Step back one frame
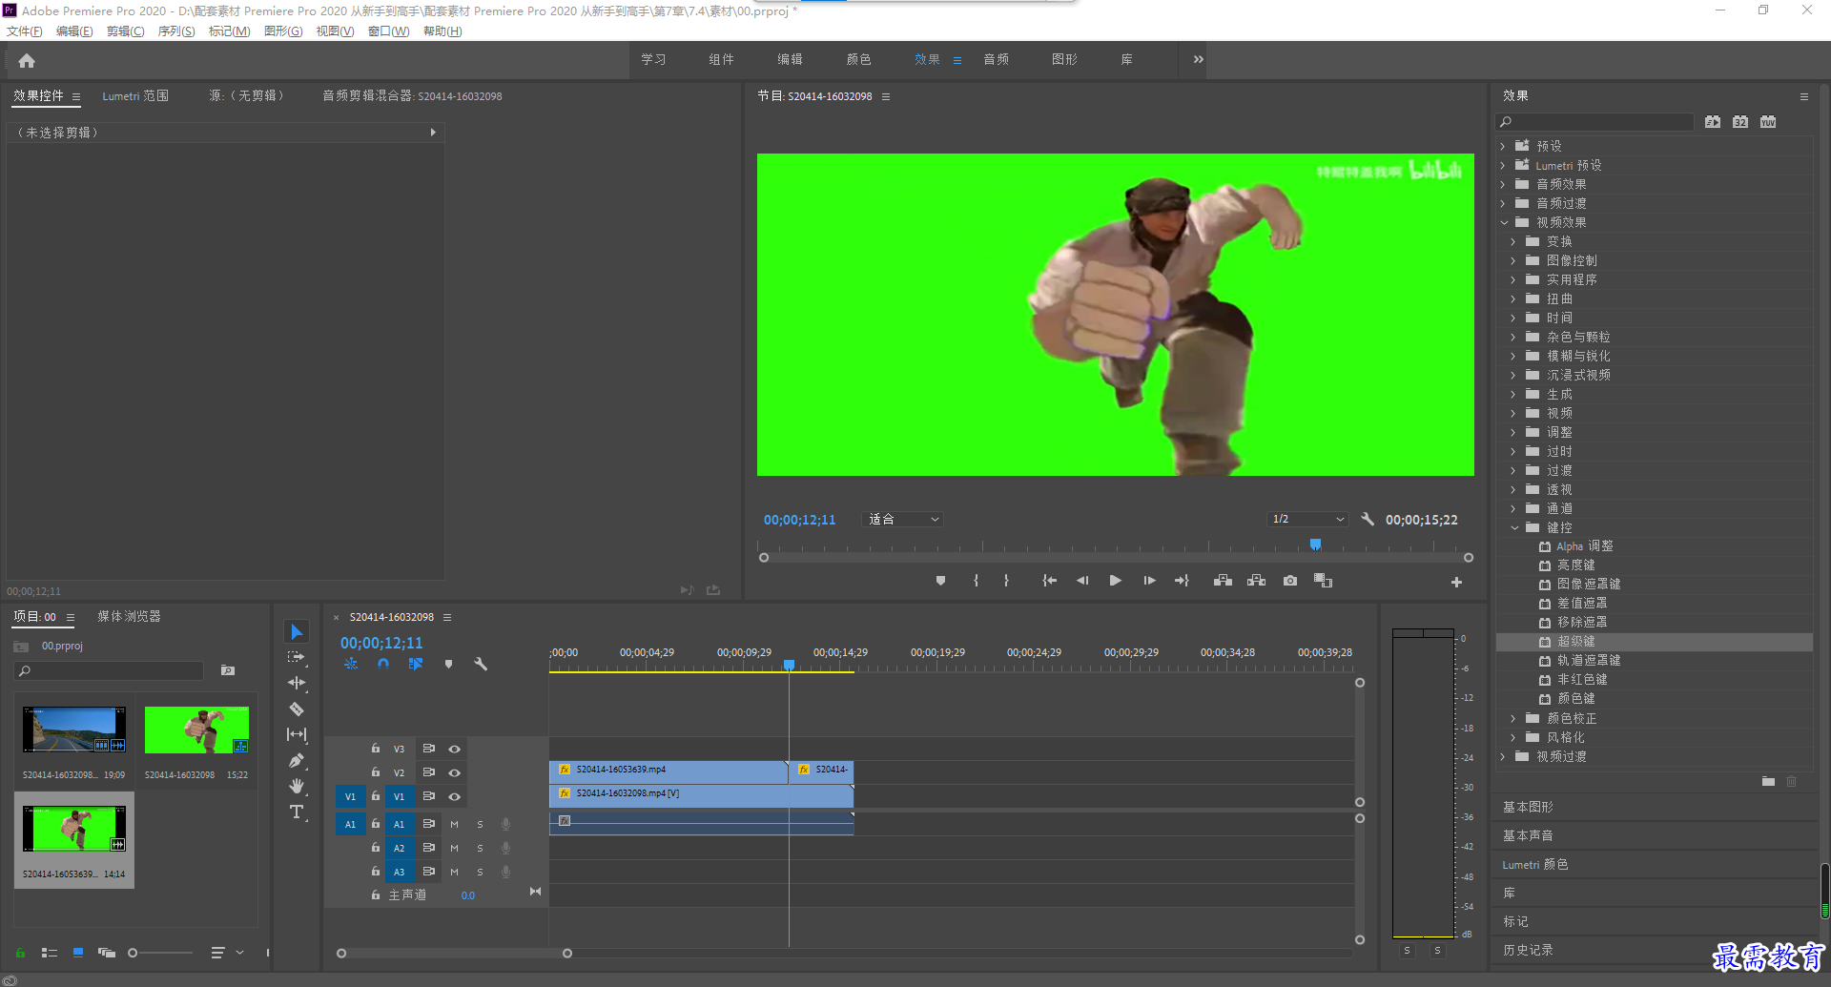 (x=1082, y=581)
